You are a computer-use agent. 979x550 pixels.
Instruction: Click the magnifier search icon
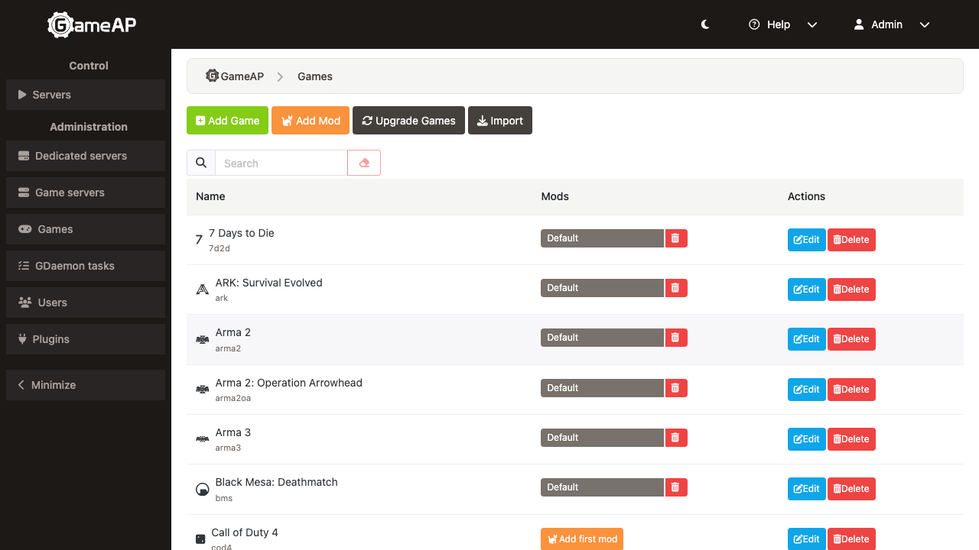pyautogui.click(x=201, y=163)
